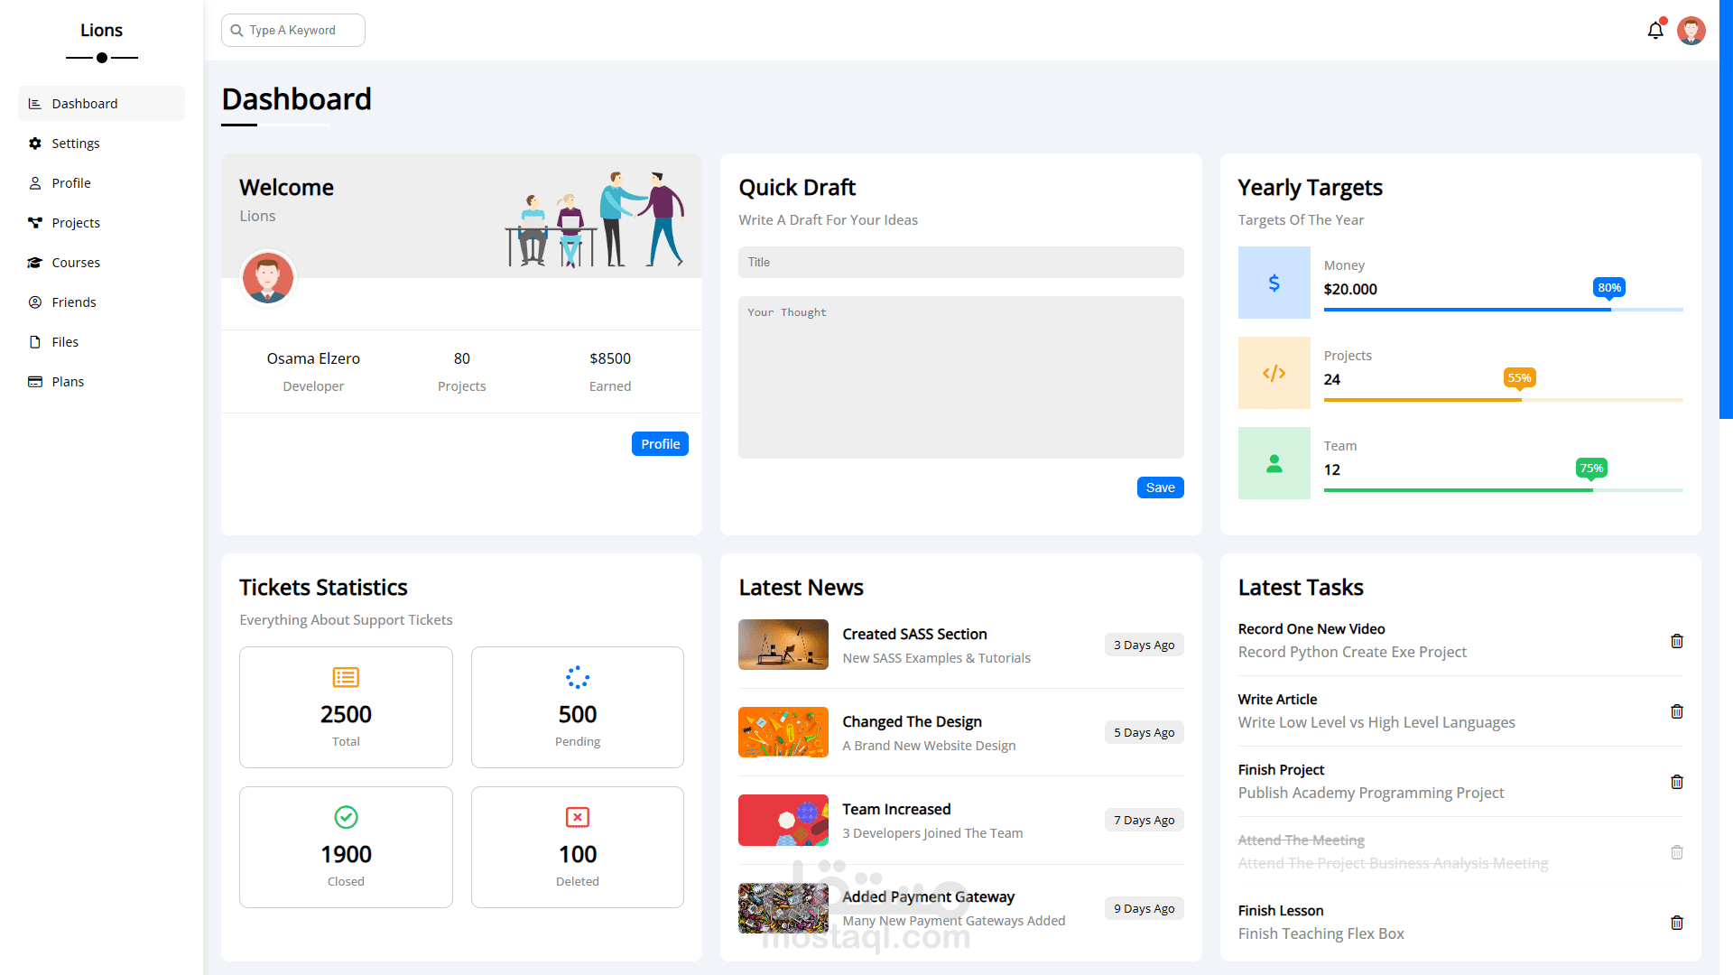
Task: Click the Projects progress bar
Action: pyautogui.click(x=1503, y=400)
